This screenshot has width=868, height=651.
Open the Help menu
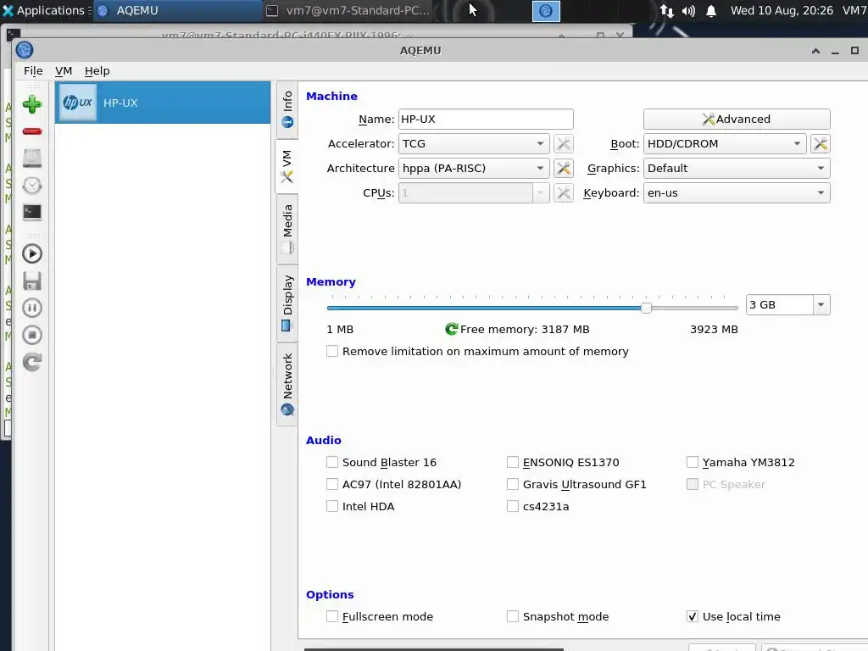click(x=97, y=71)
